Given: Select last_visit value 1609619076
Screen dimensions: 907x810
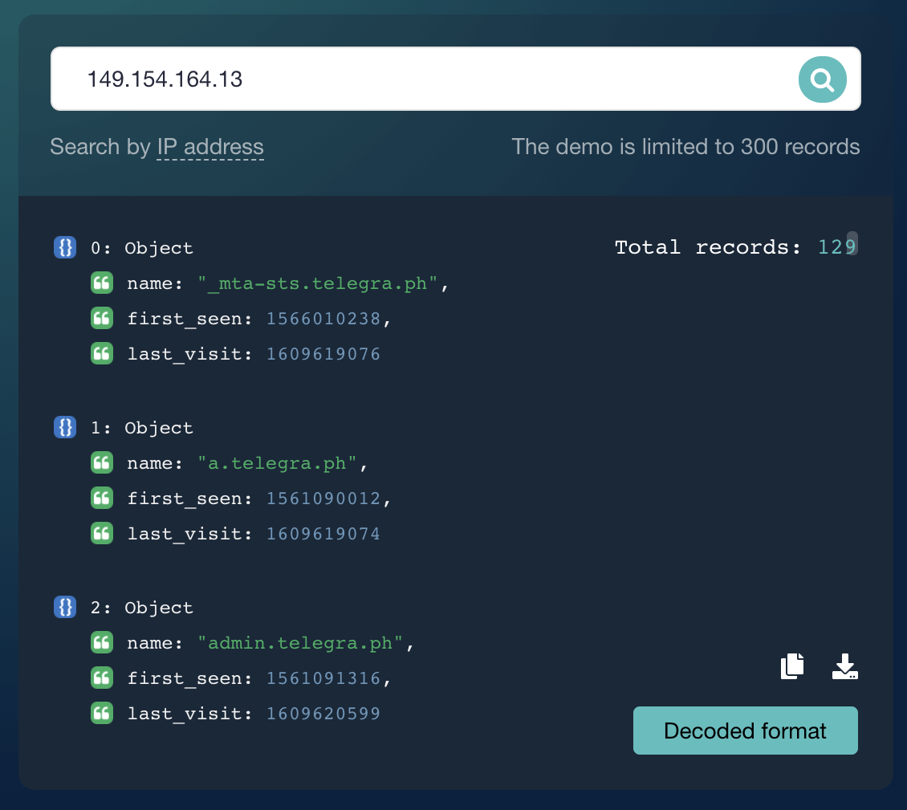Looking at the screenshot, I should click(x=323, y=353).
